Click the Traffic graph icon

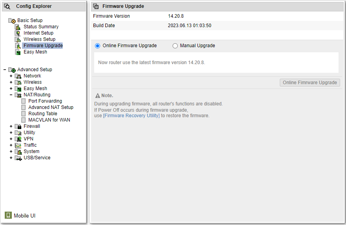[x=18, y=146]
